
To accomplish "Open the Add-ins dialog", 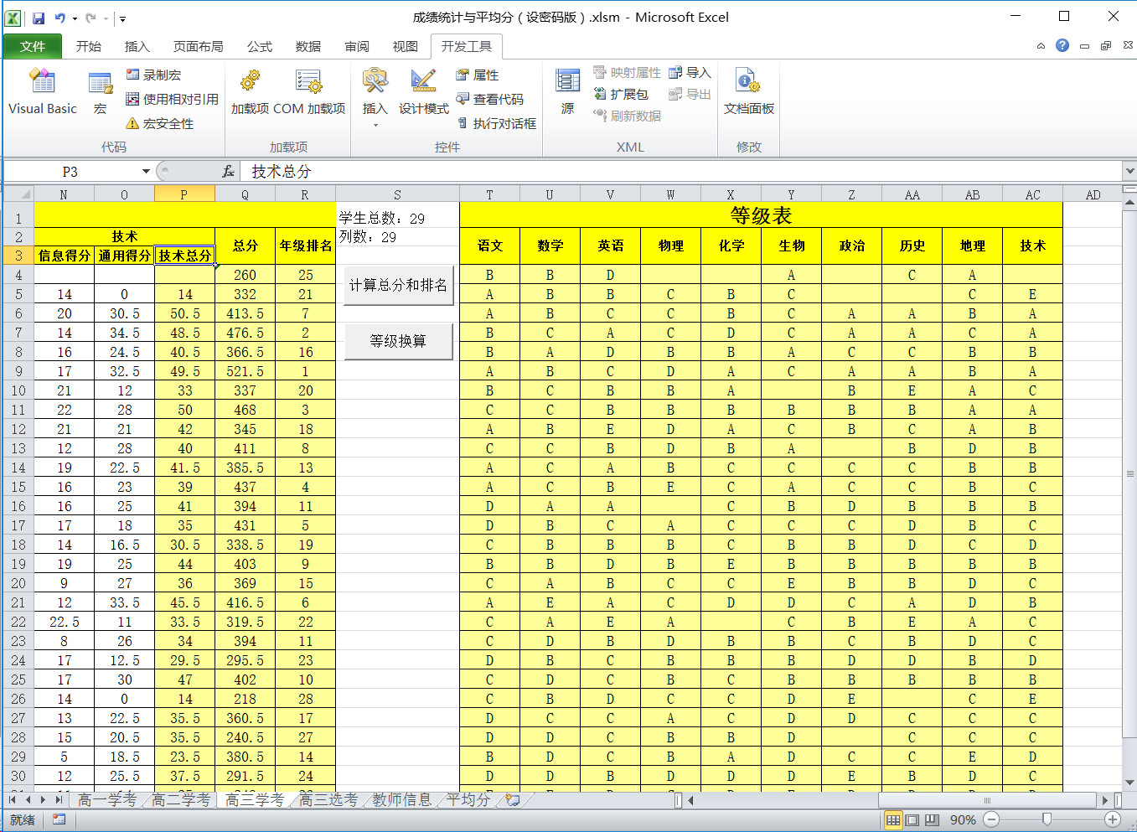I will 250,92.
